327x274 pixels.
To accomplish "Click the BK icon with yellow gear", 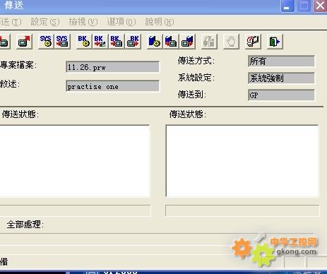I will point(84,42).
